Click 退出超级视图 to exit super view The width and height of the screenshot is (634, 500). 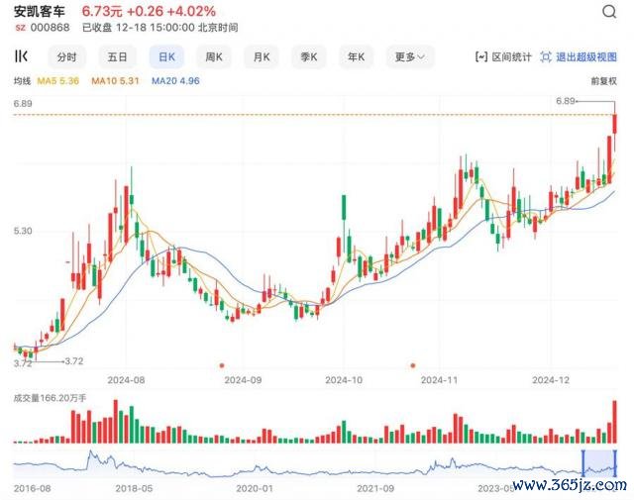coord(579,57)
